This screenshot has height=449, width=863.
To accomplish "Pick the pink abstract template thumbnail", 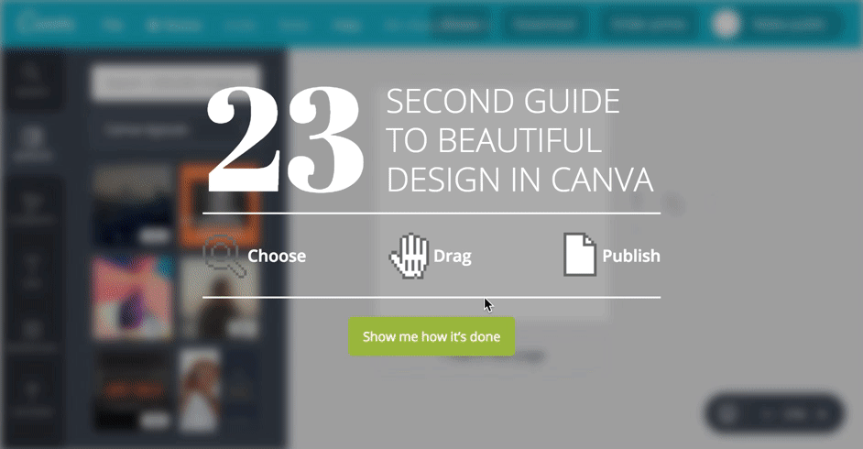I will [132, 297].
